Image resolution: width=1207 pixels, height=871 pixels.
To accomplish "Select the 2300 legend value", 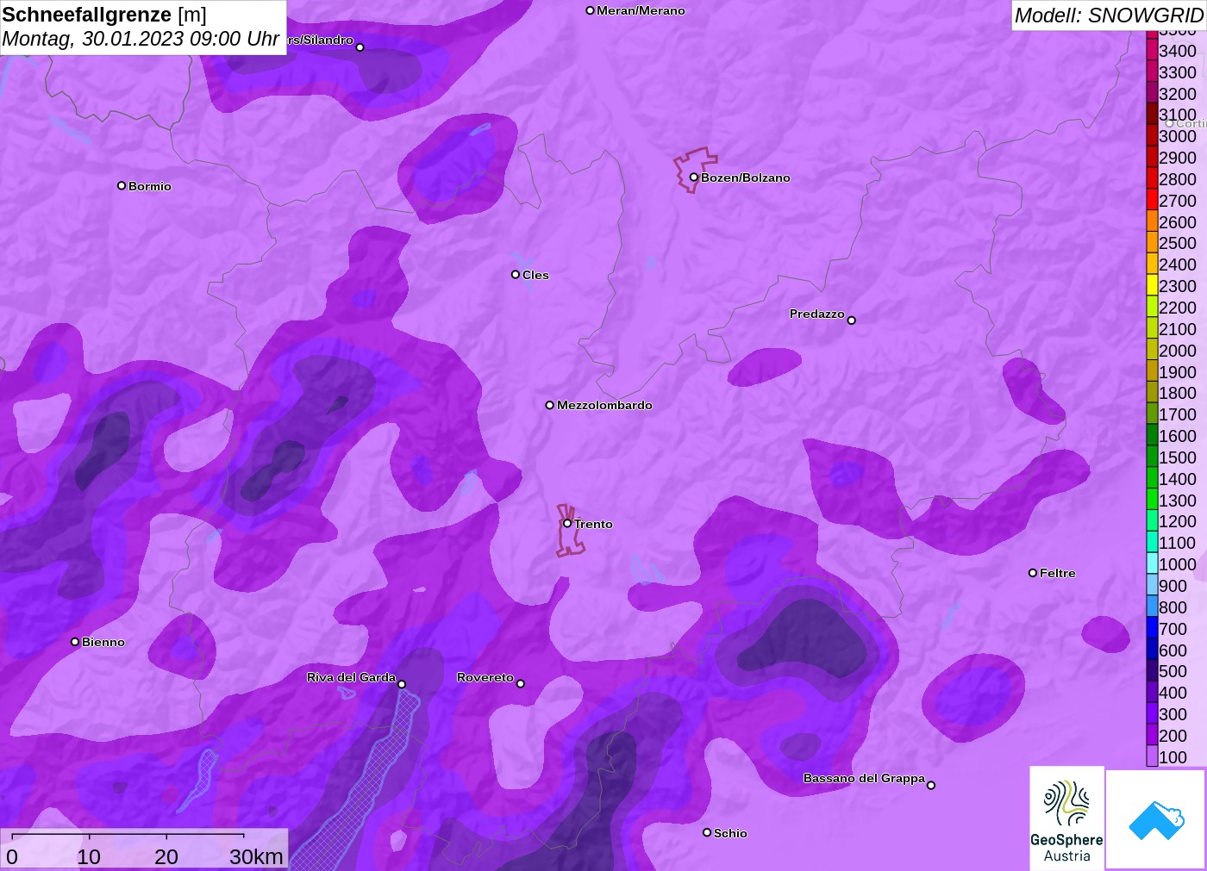I will coord(1178,286).
